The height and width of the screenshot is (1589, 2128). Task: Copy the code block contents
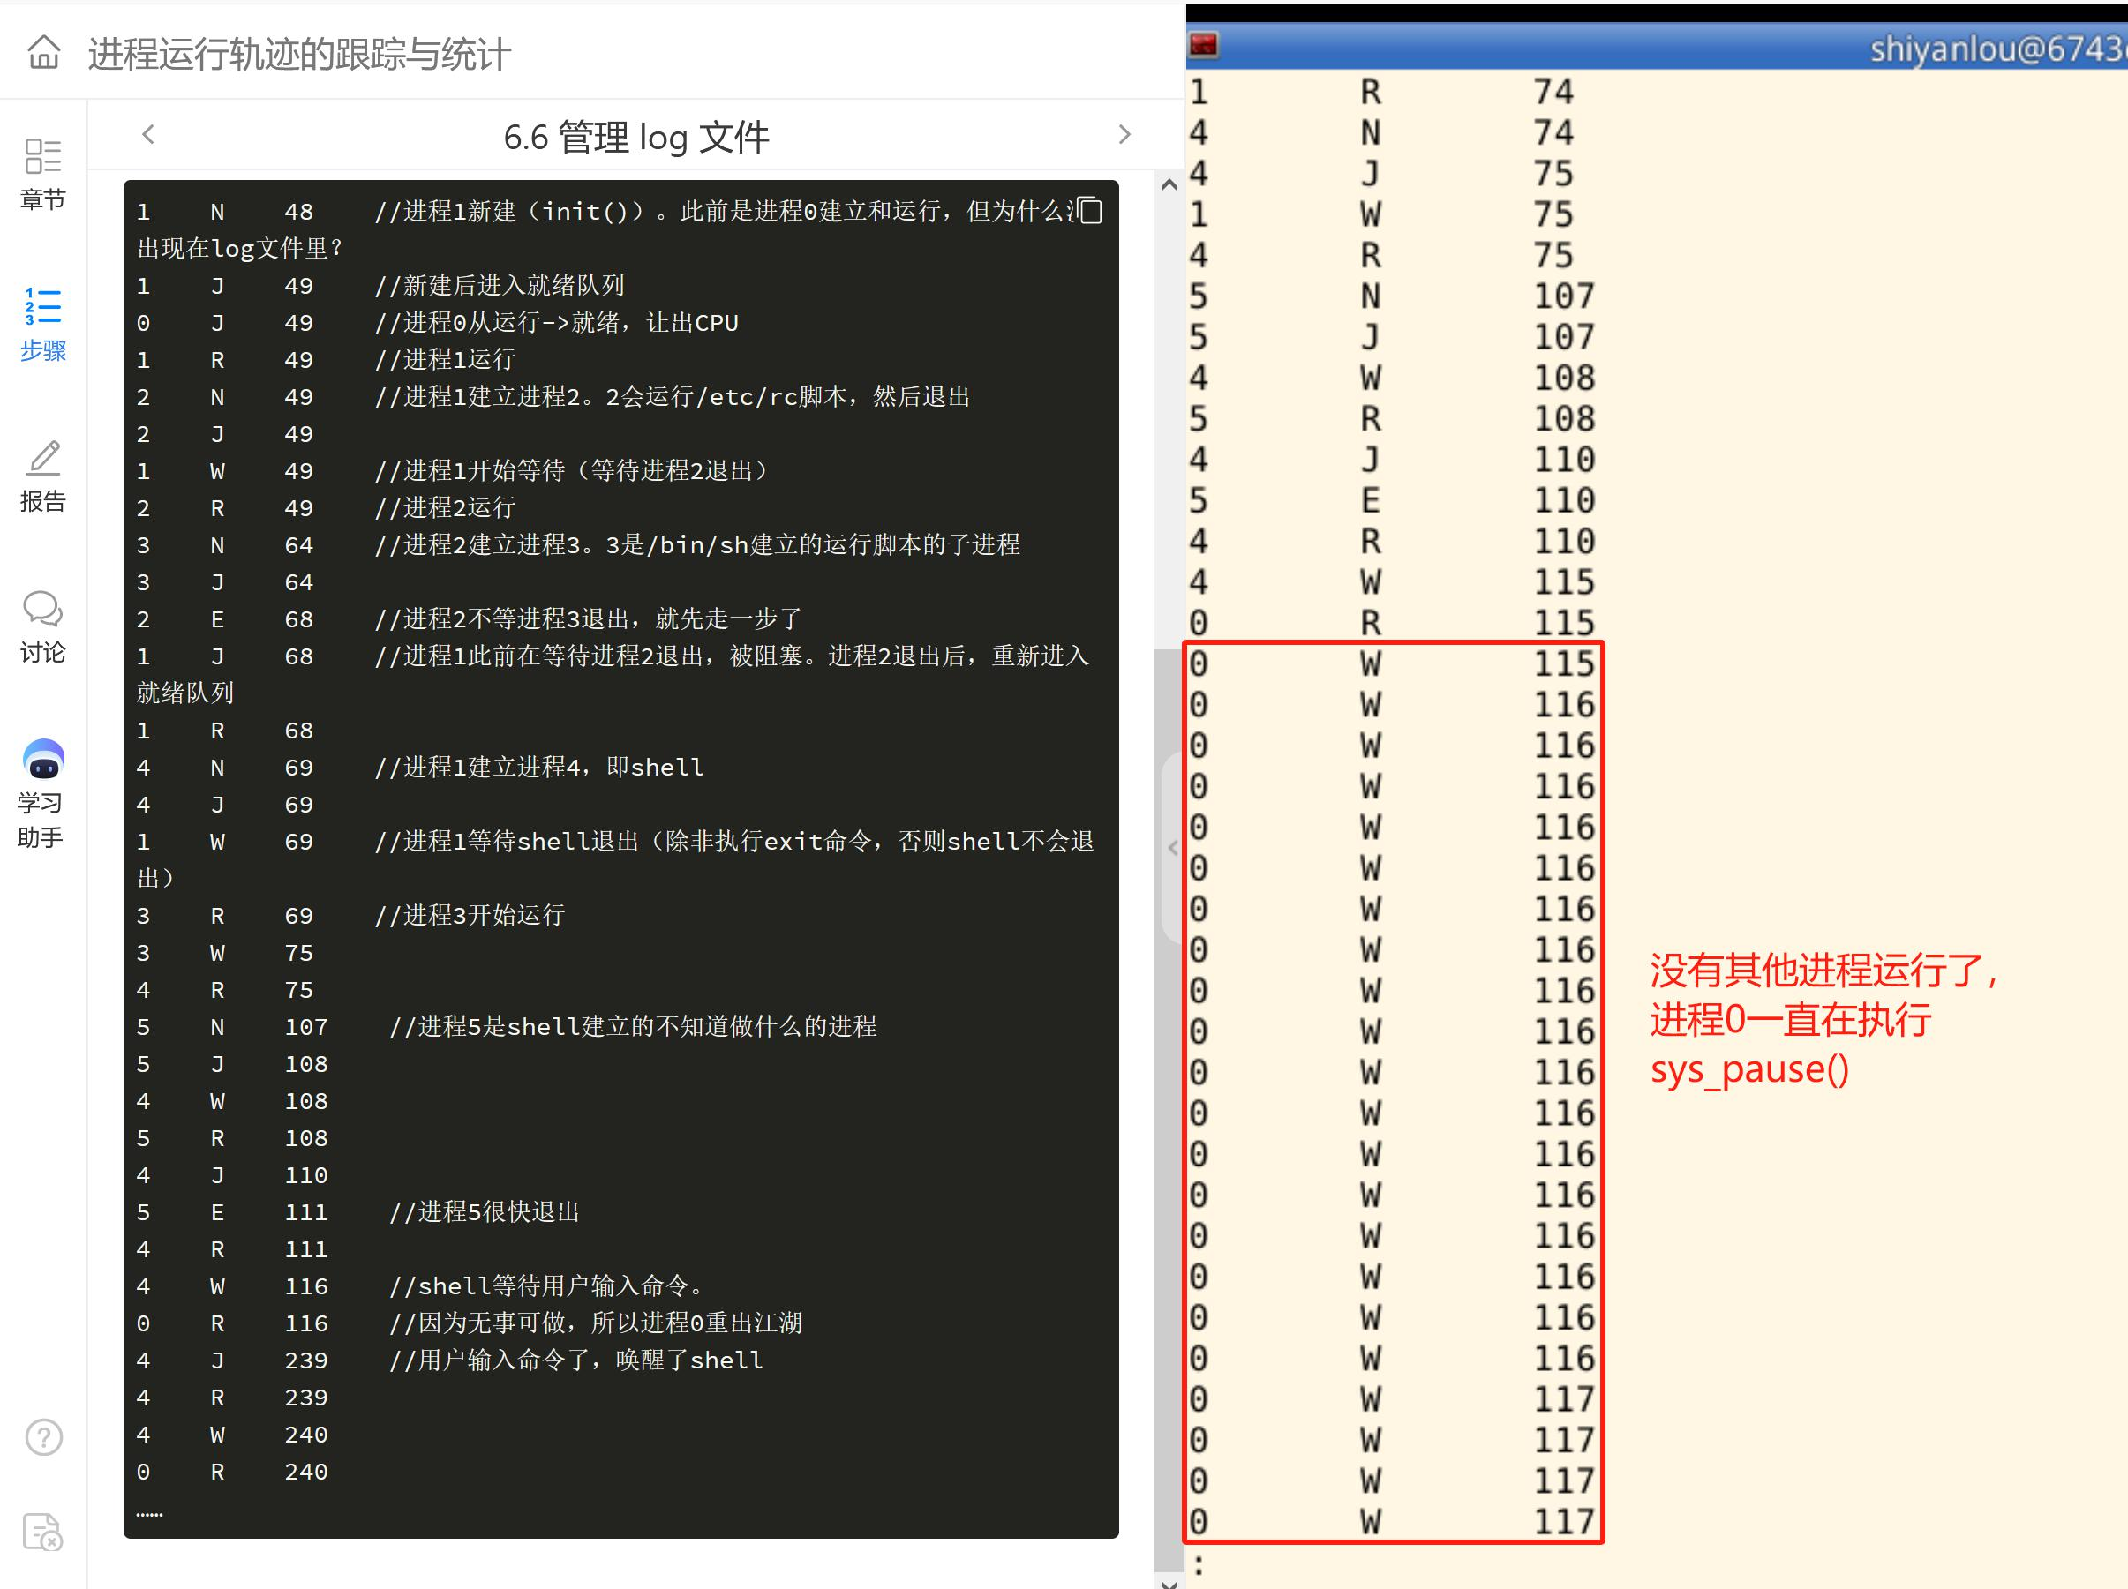[x=1090, y=211]
